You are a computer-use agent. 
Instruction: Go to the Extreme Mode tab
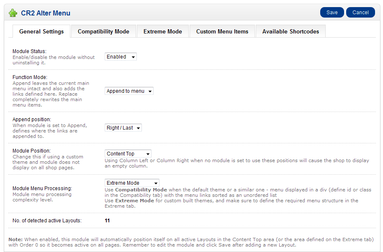(x=162, y=31)
